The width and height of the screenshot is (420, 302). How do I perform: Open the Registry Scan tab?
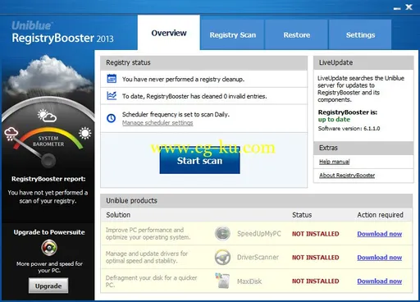[233, 34]
